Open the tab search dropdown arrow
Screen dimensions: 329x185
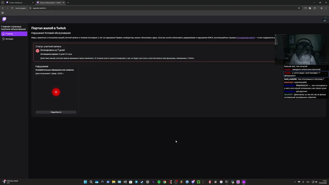[3, 3]
